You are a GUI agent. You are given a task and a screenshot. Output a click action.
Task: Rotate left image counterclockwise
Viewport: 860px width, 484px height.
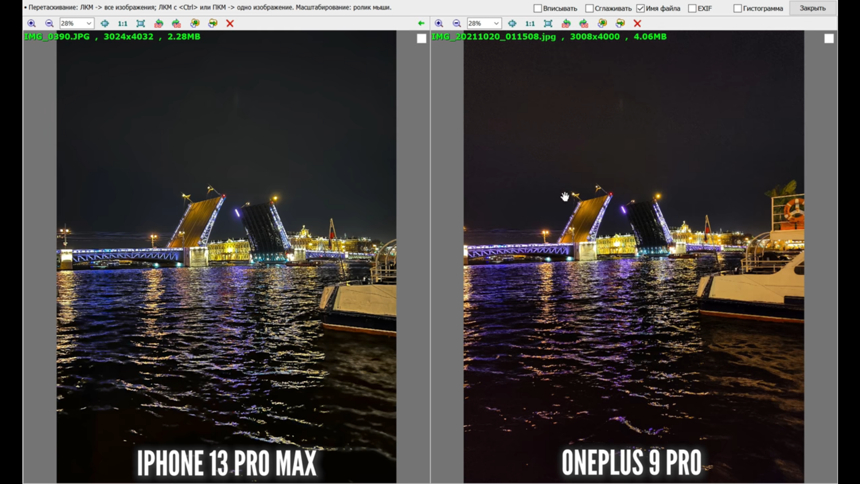(x=159, y=23)
